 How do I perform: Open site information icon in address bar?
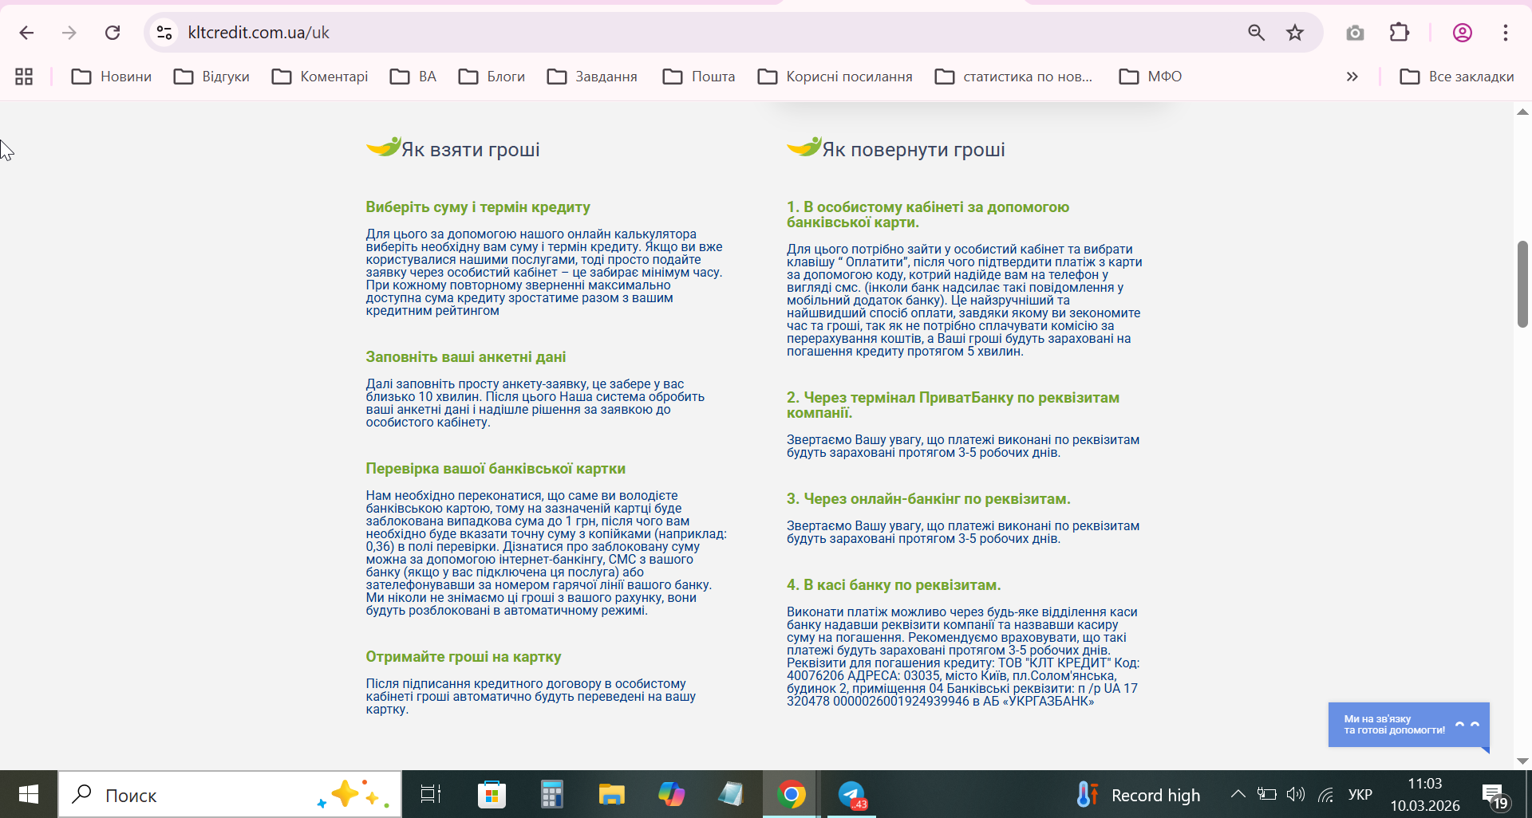[164, 33]
